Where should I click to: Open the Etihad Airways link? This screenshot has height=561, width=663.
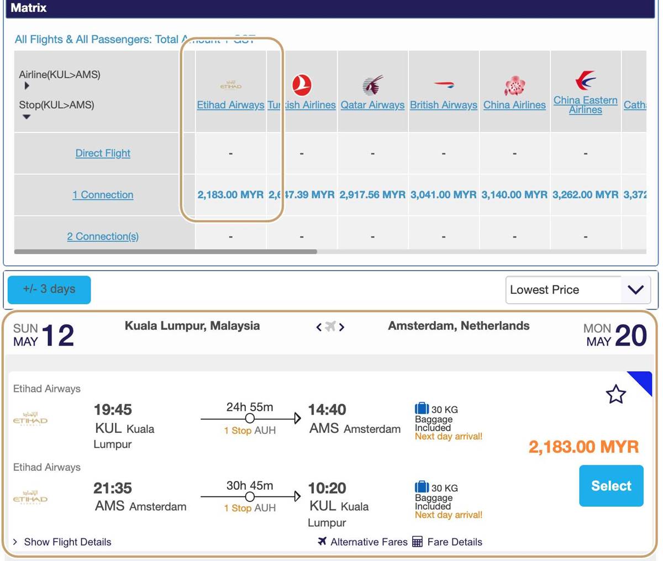tap(230, 105)
